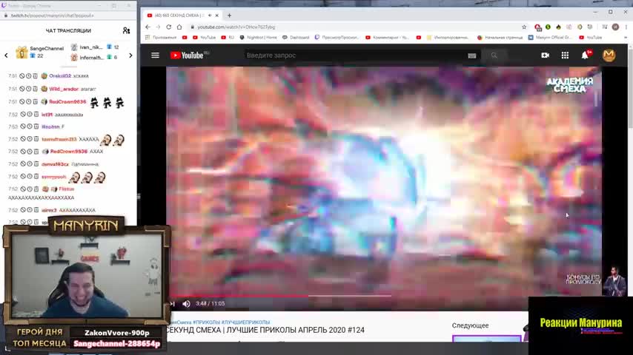Click the youtube.com address bar
Screen dimensions: 633x355
point(355,27)
